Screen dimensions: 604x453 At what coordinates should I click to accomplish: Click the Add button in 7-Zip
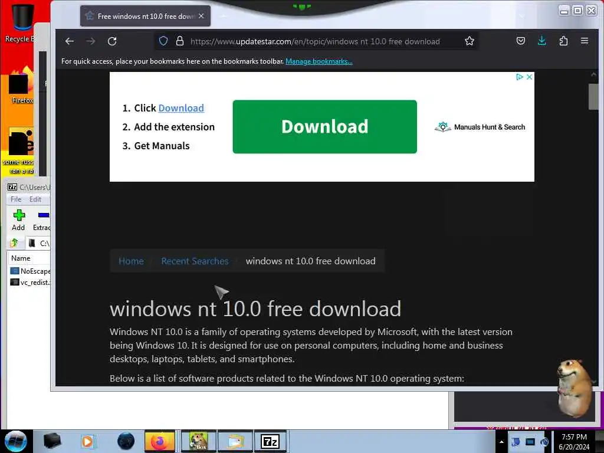point(18,220)
